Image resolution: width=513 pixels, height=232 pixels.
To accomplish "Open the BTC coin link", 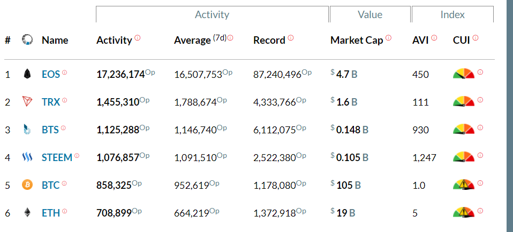I will pyautogui.click(x=51, y=186).
